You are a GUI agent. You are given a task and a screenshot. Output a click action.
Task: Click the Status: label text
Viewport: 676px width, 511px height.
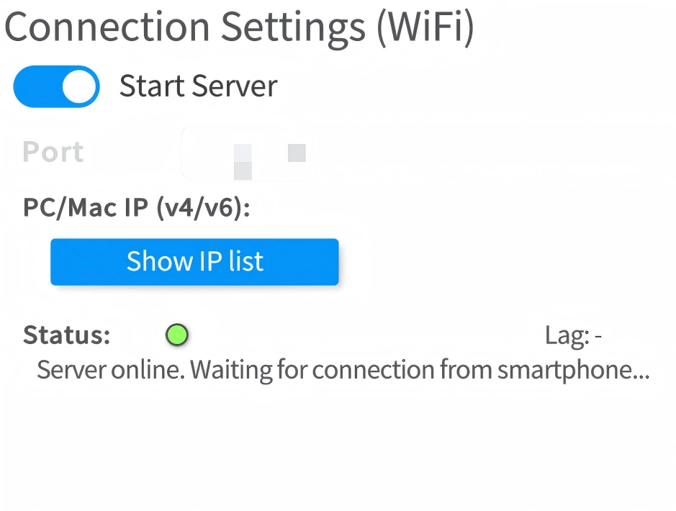point(66,335)
